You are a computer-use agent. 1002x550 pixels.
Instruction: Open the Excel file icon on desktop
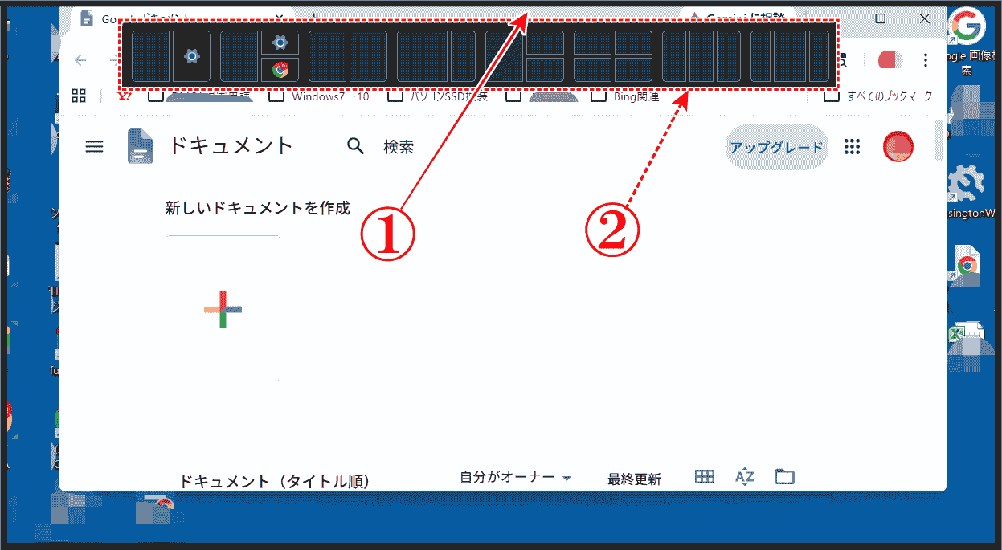point(967,339)
